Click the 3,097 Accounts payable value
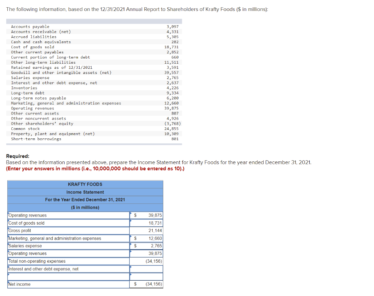 click(x=172, y=26)
